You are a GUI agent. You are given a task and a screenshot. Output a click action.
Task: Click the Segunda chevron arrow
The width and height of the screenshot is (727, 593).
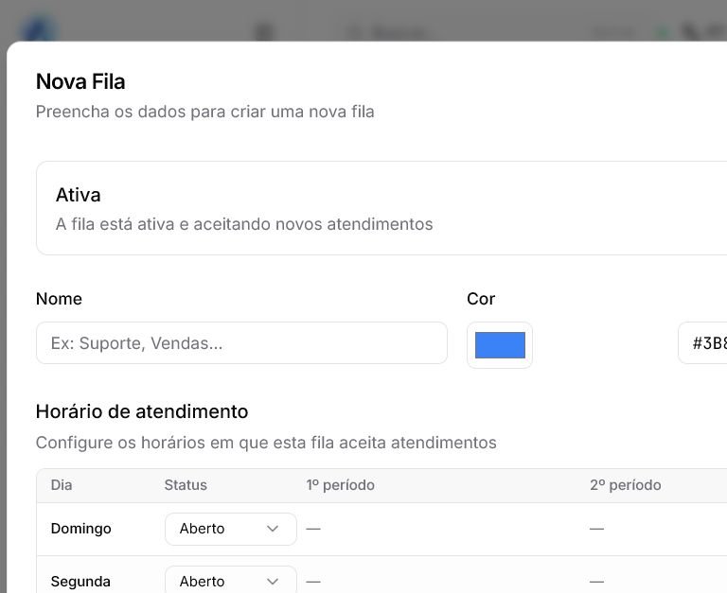(273, 581)
